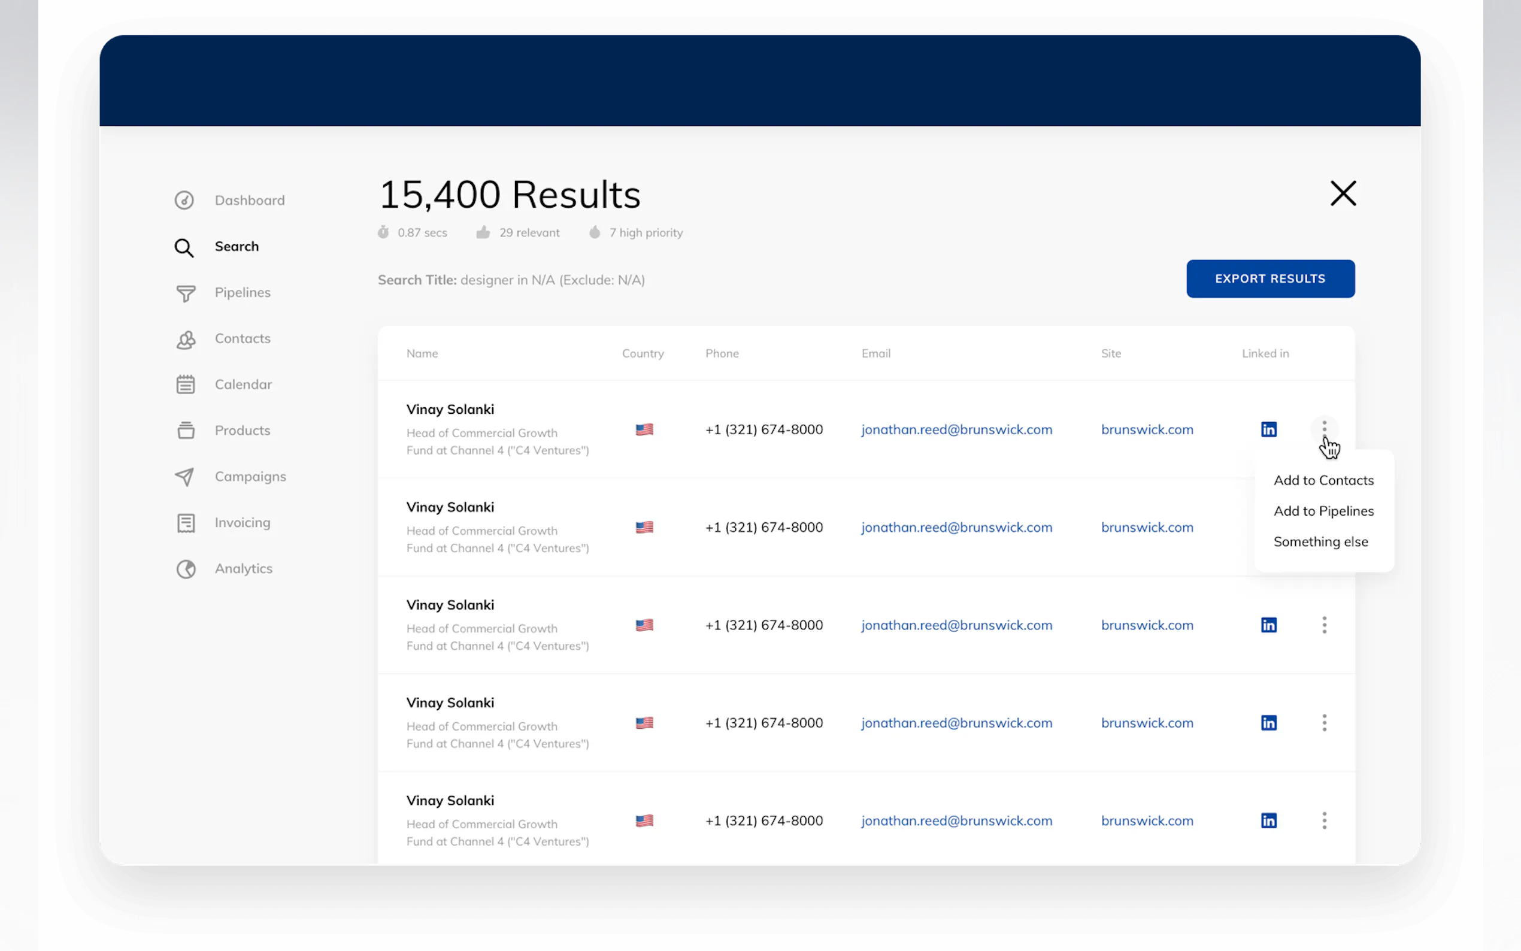Select Add to Pipelines menu option
1521x951 pixels.
pos(1323,511)
